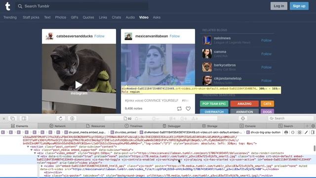Switch to the Links category

[x=103, y=17]
